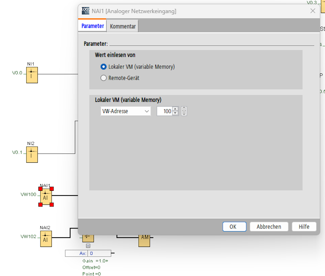Click the Offset=0 parameter text

[92, 267]
